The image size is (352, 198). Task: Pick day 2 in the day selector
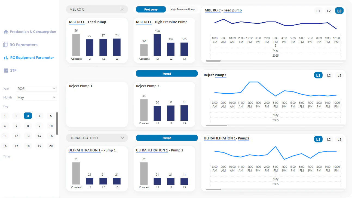(16, 116)
